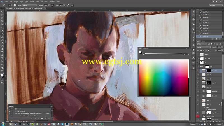
Task: Select the Move tool
Action: click(2, 12)
